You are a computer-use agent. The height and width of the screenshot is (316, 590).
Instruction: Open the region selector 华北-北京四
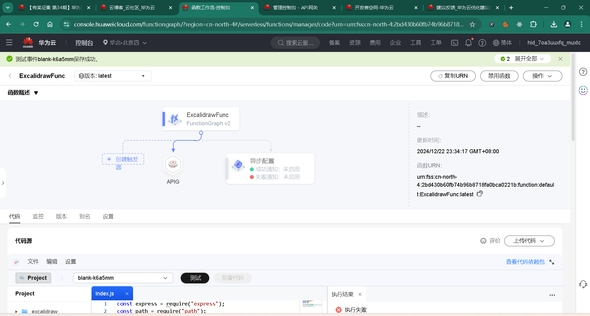coord(125,43)
